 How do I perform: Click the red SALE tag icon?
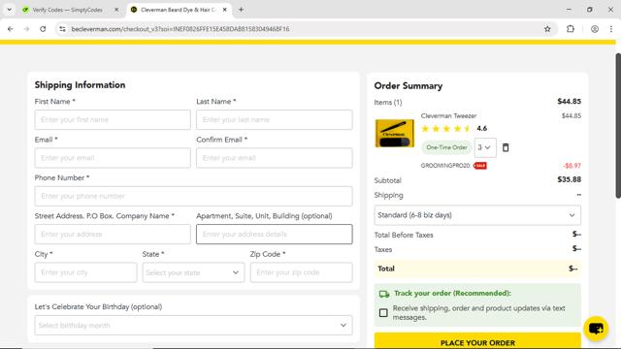480,166
